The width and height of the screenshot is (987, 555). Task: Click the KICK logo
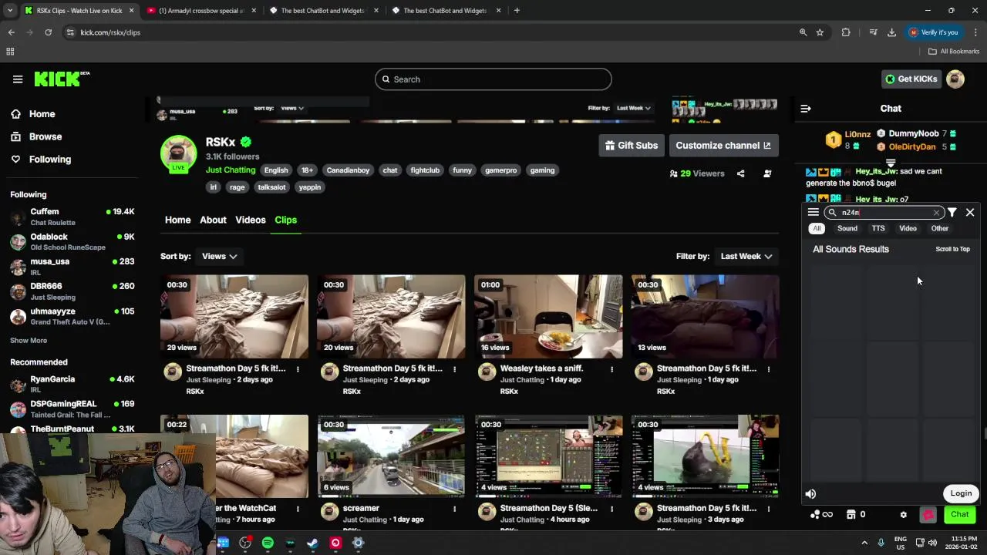62,79
